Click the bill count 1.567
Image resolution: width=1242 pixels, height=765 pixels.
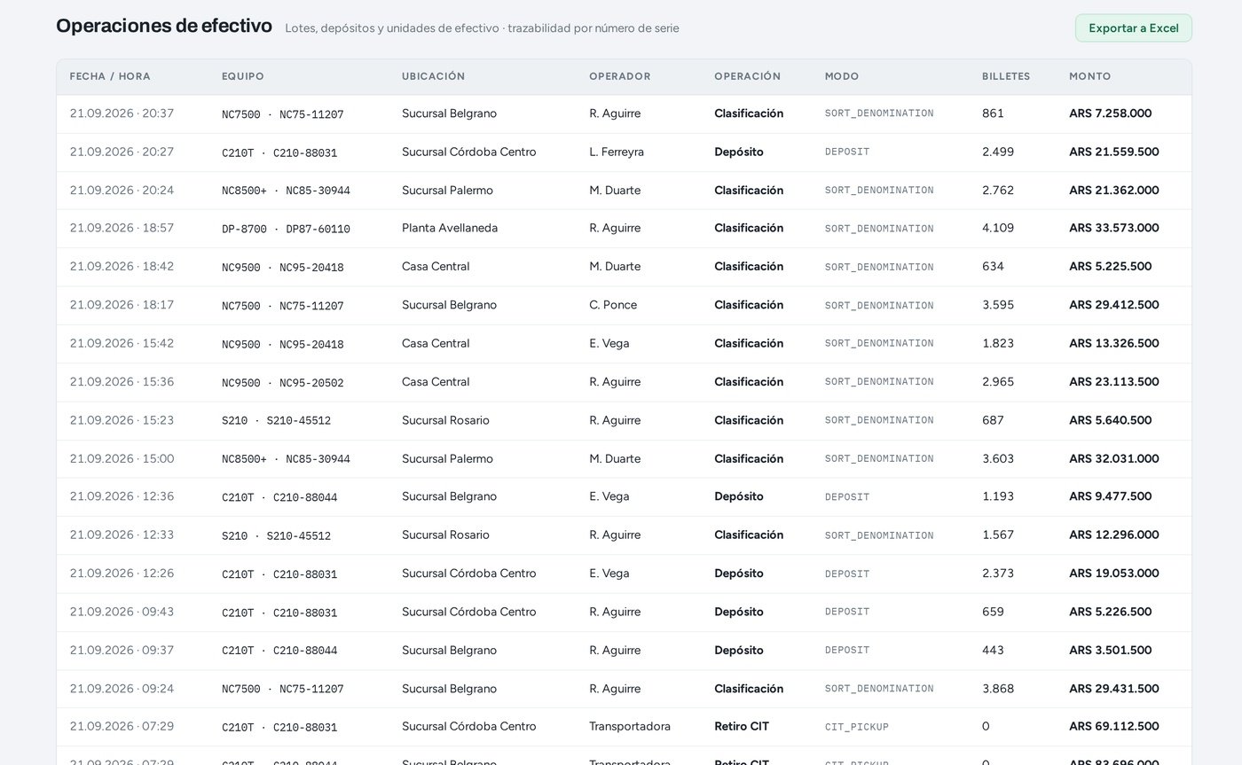click(998, 535)
